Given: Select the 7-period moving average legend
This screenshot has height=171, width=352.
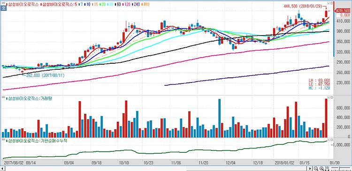Looking at the screenshot, I should [x=81, y=4].
